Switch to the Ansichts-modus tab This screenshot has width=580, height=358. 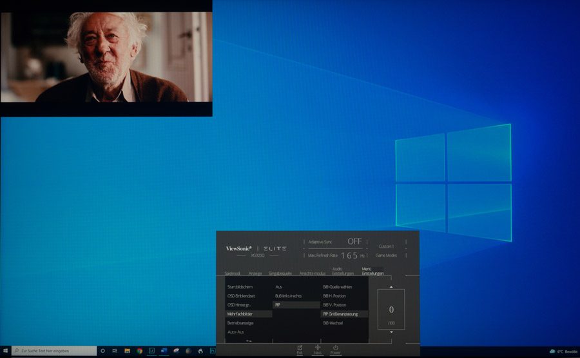coord(312,273)
